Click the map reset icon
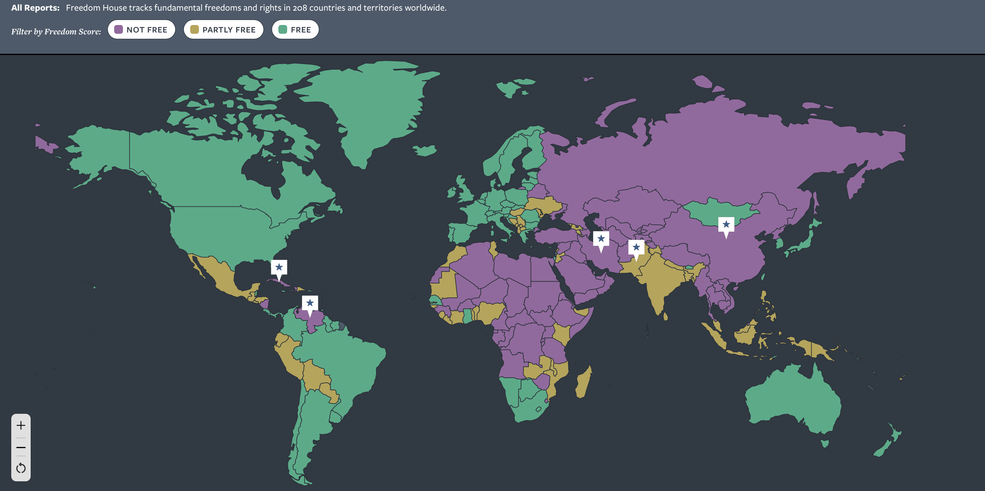Image resolution: width=985 pixels, height=491 pixels. pos(20,467)
